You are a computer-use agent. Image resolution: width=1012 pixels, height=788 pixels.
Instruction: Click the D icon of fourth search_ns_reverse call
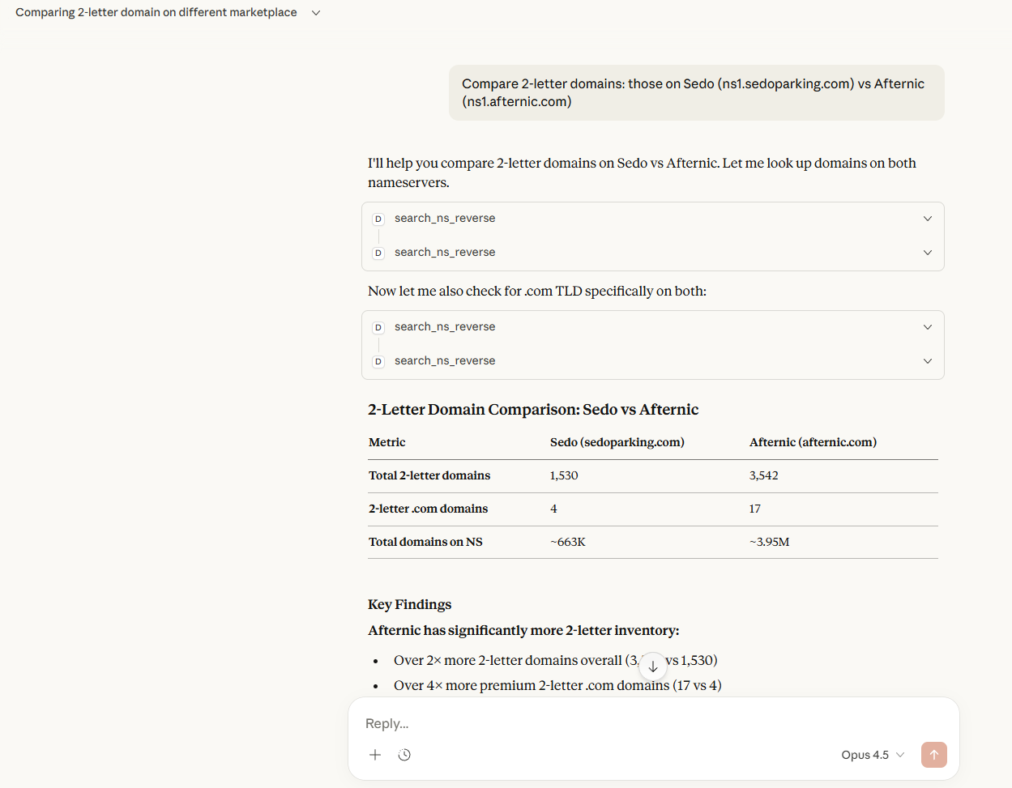click(378, 361)
